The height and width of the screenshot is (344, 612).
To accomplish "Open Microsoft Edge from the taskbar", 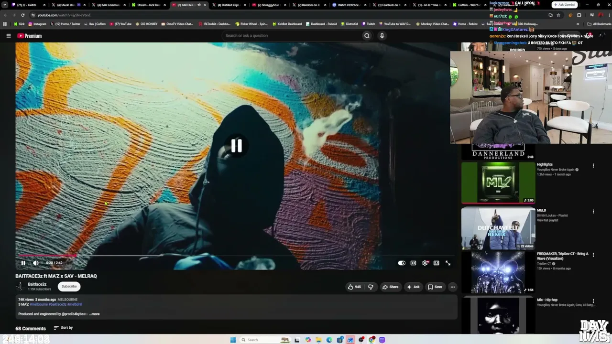I will [329, 340].
